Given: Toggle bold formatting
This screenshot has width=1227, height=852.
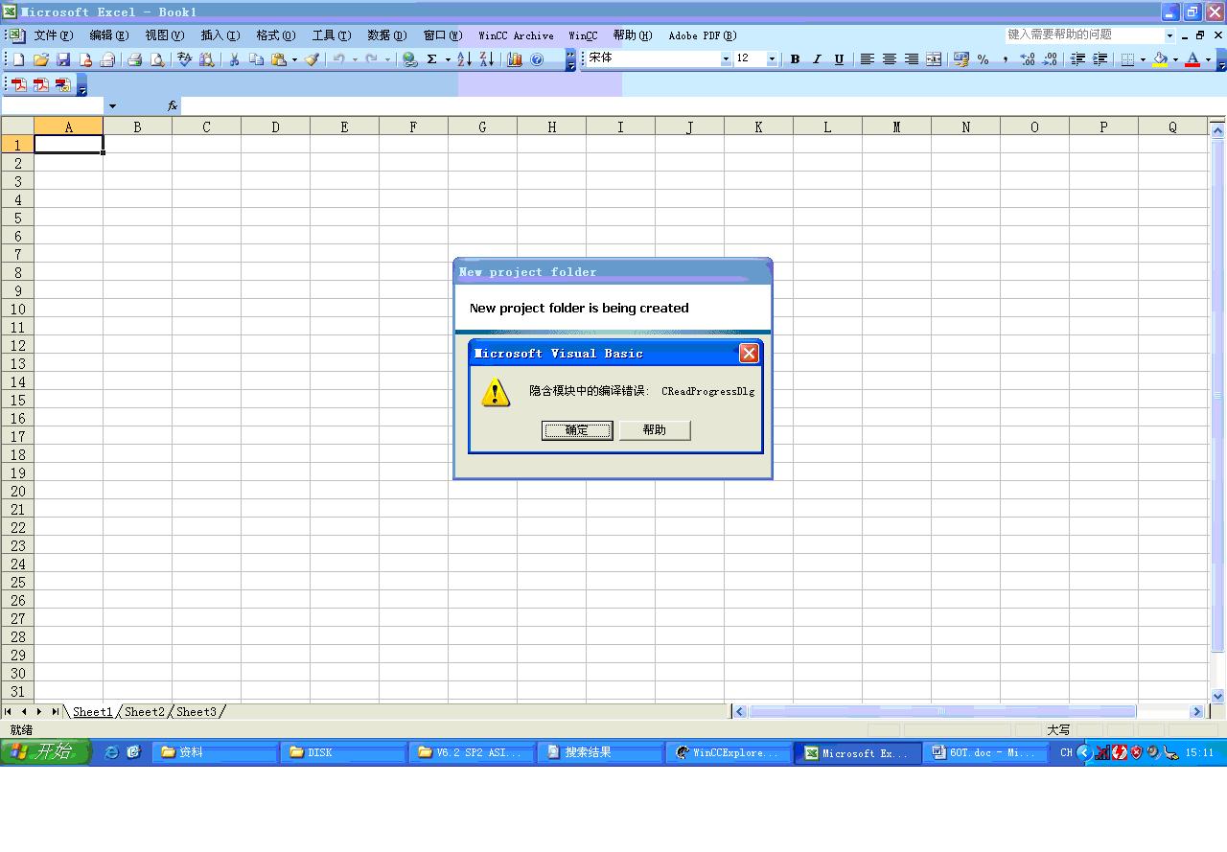Looking at the screenshot, I should [795, 59].
